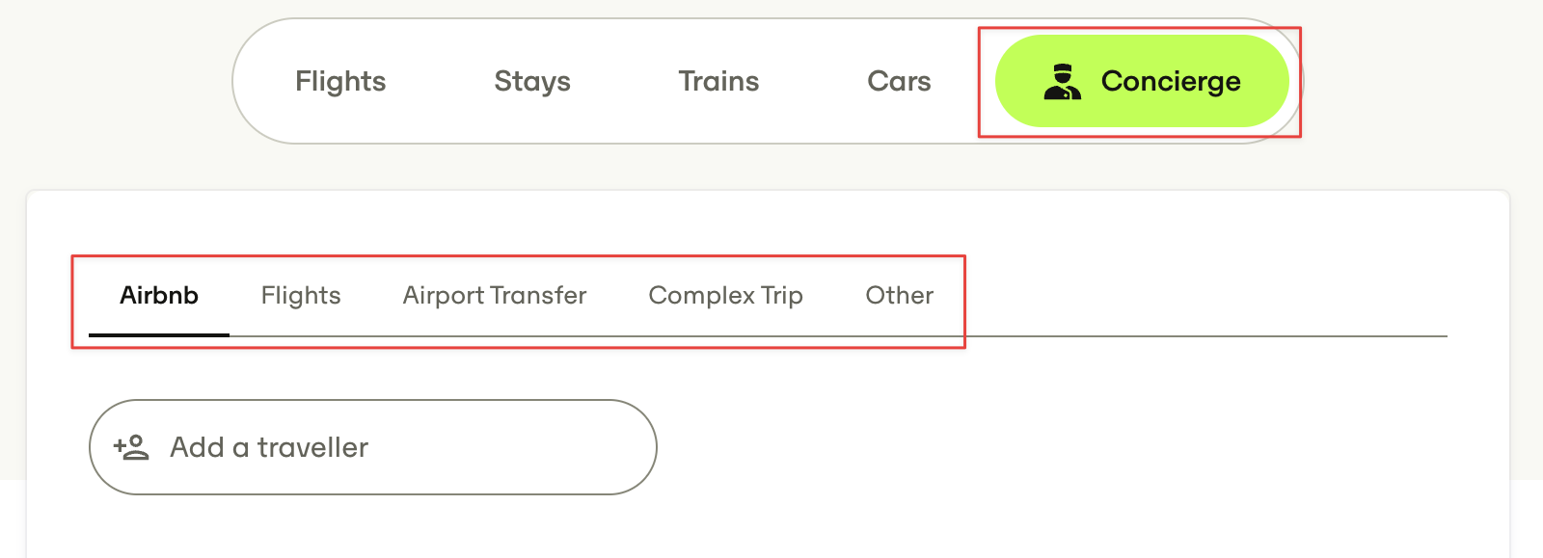
Task: Click the Stays label beside Flights
Action: point(532,81)
